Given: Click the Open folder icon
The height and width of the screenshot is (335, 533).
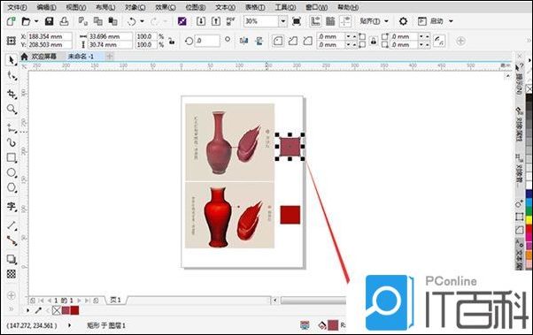Looking at the screenshot, I should click(x=26, y=21).
